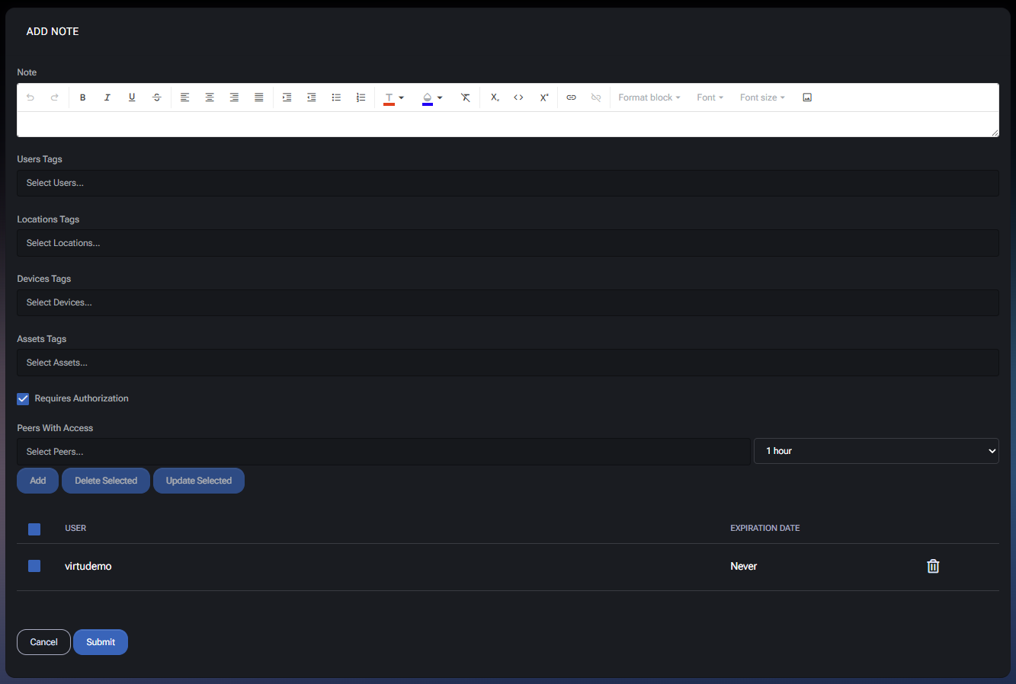Open the blue highlight color picker

(431, 97)
